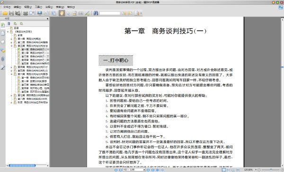The image size is (284, 172).
Task: Click zoom in plus button
Action: [x=283, y=170]
